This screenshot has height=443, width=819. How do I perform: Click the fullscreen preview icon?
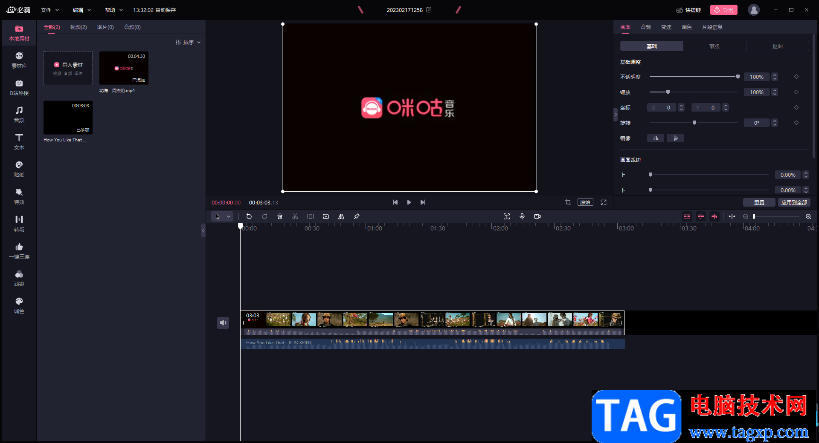(604, 202)
